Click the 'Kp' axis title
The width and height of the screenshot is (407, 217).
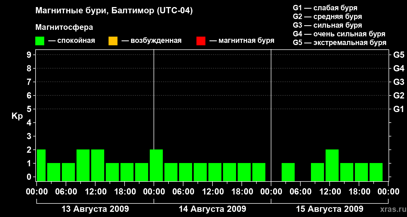(x=17, y=116)
